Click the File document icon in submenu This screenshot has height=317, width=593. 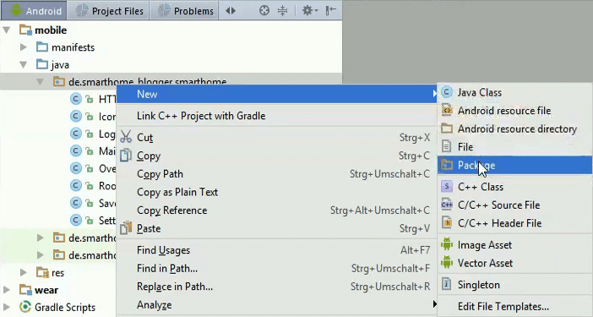coord(447,147)
